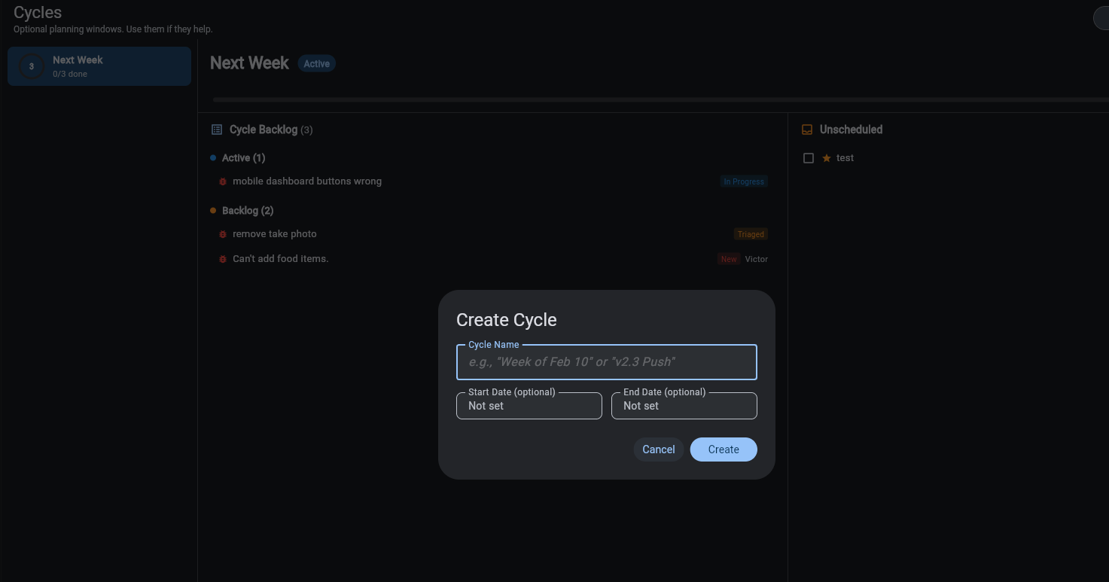
Task: Click the star icon next to "test"
Action: pos(826,157)
